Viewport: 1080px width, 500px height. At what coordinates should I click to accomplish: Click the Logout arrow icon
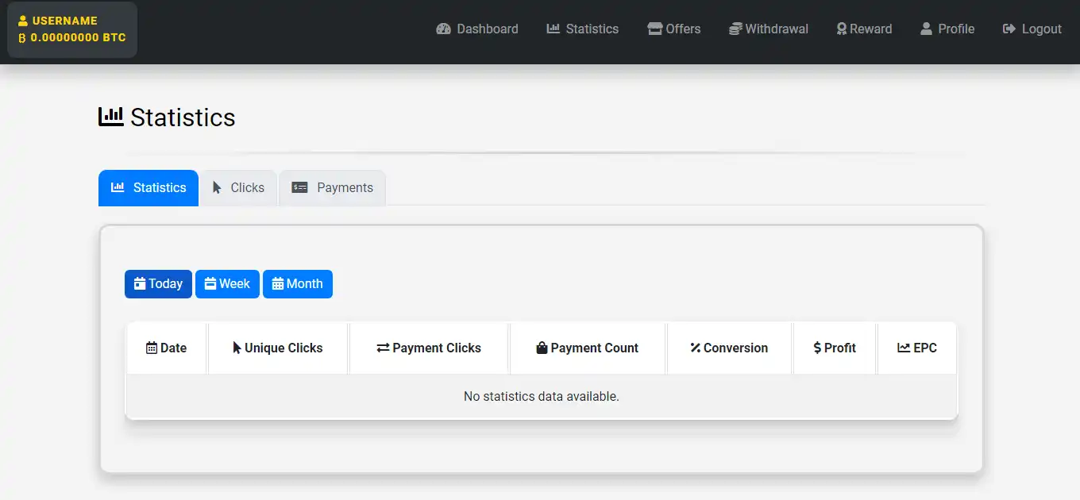tap(1009, 29)
